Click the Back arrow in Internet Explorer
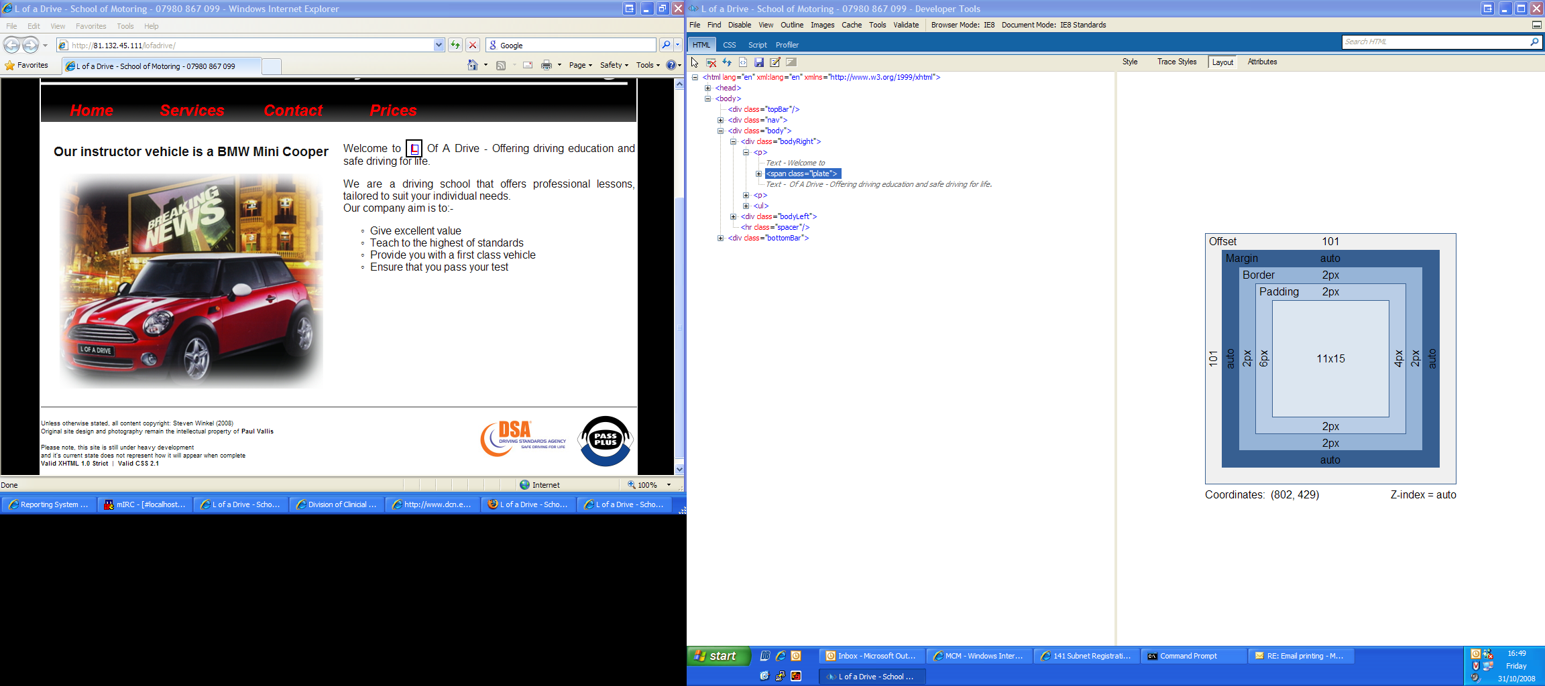The height and width of the screenshot is (686, 1545). point(11,45)
